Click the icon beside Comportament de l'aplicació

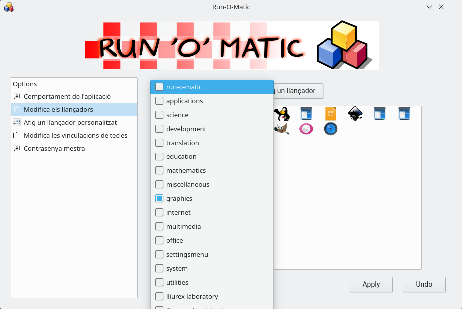point(17,96)
